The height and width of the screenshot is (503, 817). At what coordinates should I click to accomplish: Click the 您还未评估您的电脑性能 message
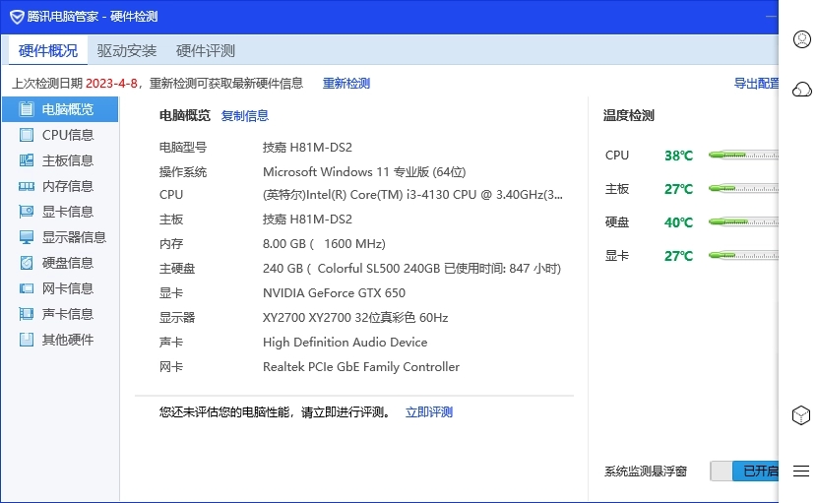coord(275,412)
